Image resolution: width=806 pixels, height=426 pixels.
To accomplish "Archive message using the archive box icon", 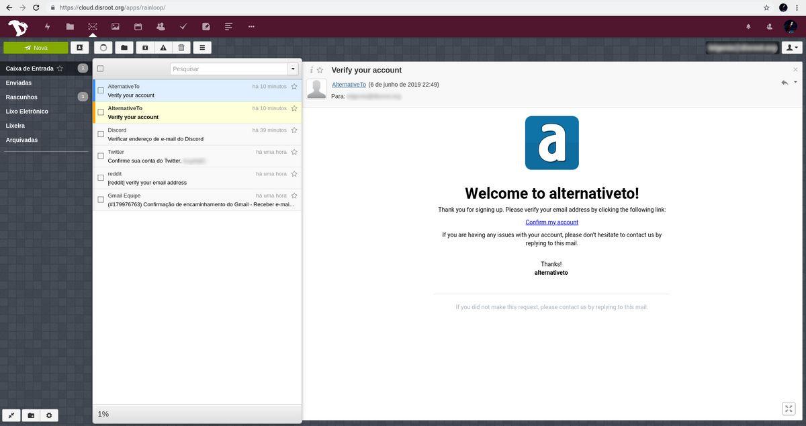I will (x=144, y=48).
